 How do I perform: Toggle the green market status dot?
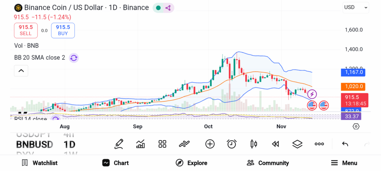click(x=159, y=8)
